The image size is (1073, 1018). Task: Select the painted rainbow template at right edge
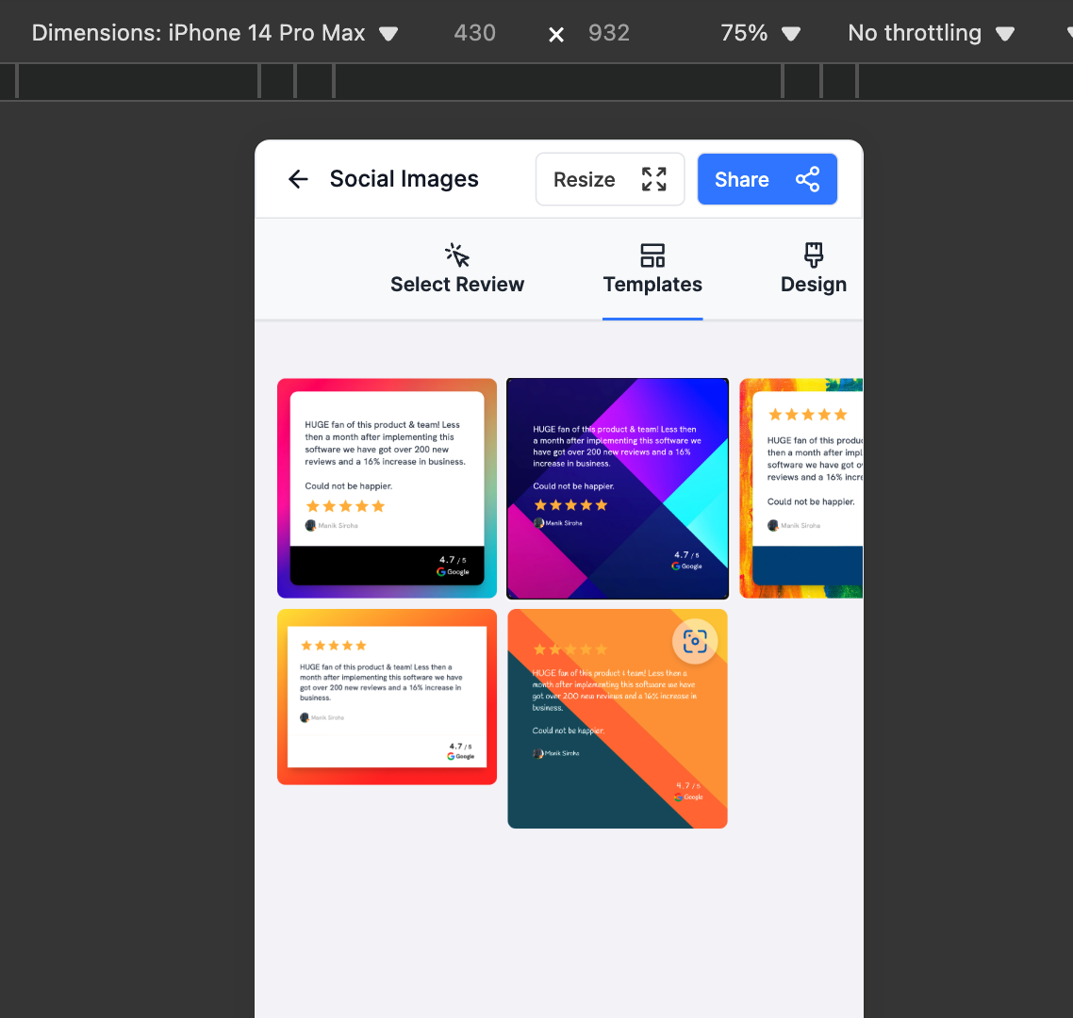coord(801,488)
